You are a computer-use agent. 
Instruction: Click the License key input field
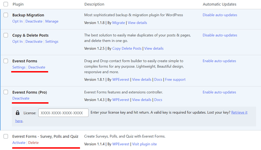click(63, 113)
